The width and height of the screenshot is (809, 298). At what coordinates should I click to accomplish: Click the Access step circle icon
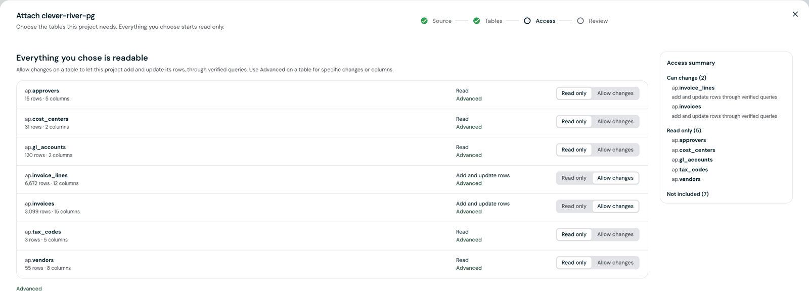(x=527, y=21)
